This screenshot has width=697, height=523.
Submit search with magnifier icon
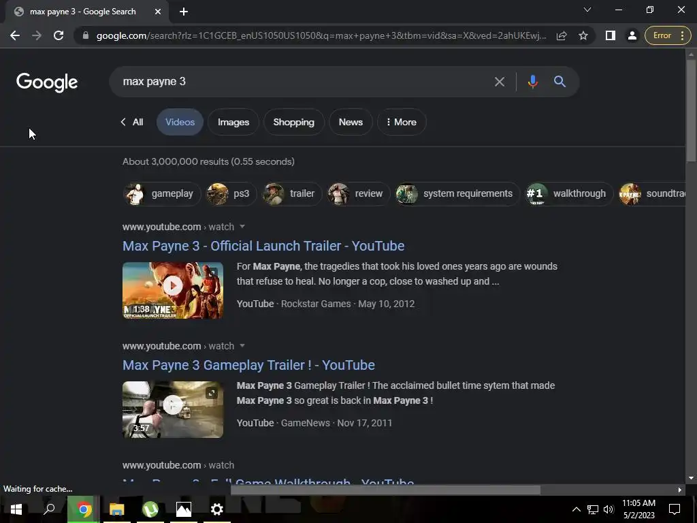tap(560, 82)
